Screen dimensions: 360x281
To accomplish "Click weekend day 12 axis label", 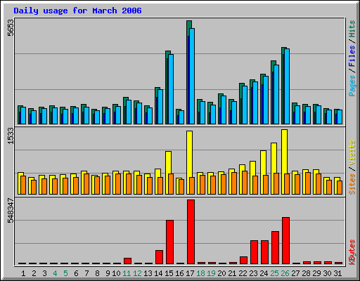I will [137, 273].
